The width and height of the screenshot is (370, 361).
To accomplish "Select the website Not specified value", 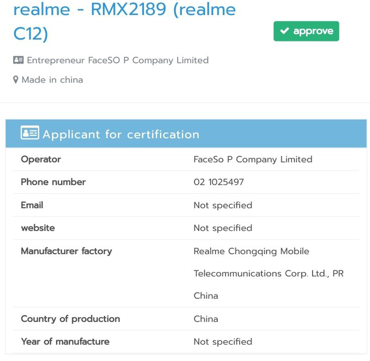I will click(x=223, y=228).
